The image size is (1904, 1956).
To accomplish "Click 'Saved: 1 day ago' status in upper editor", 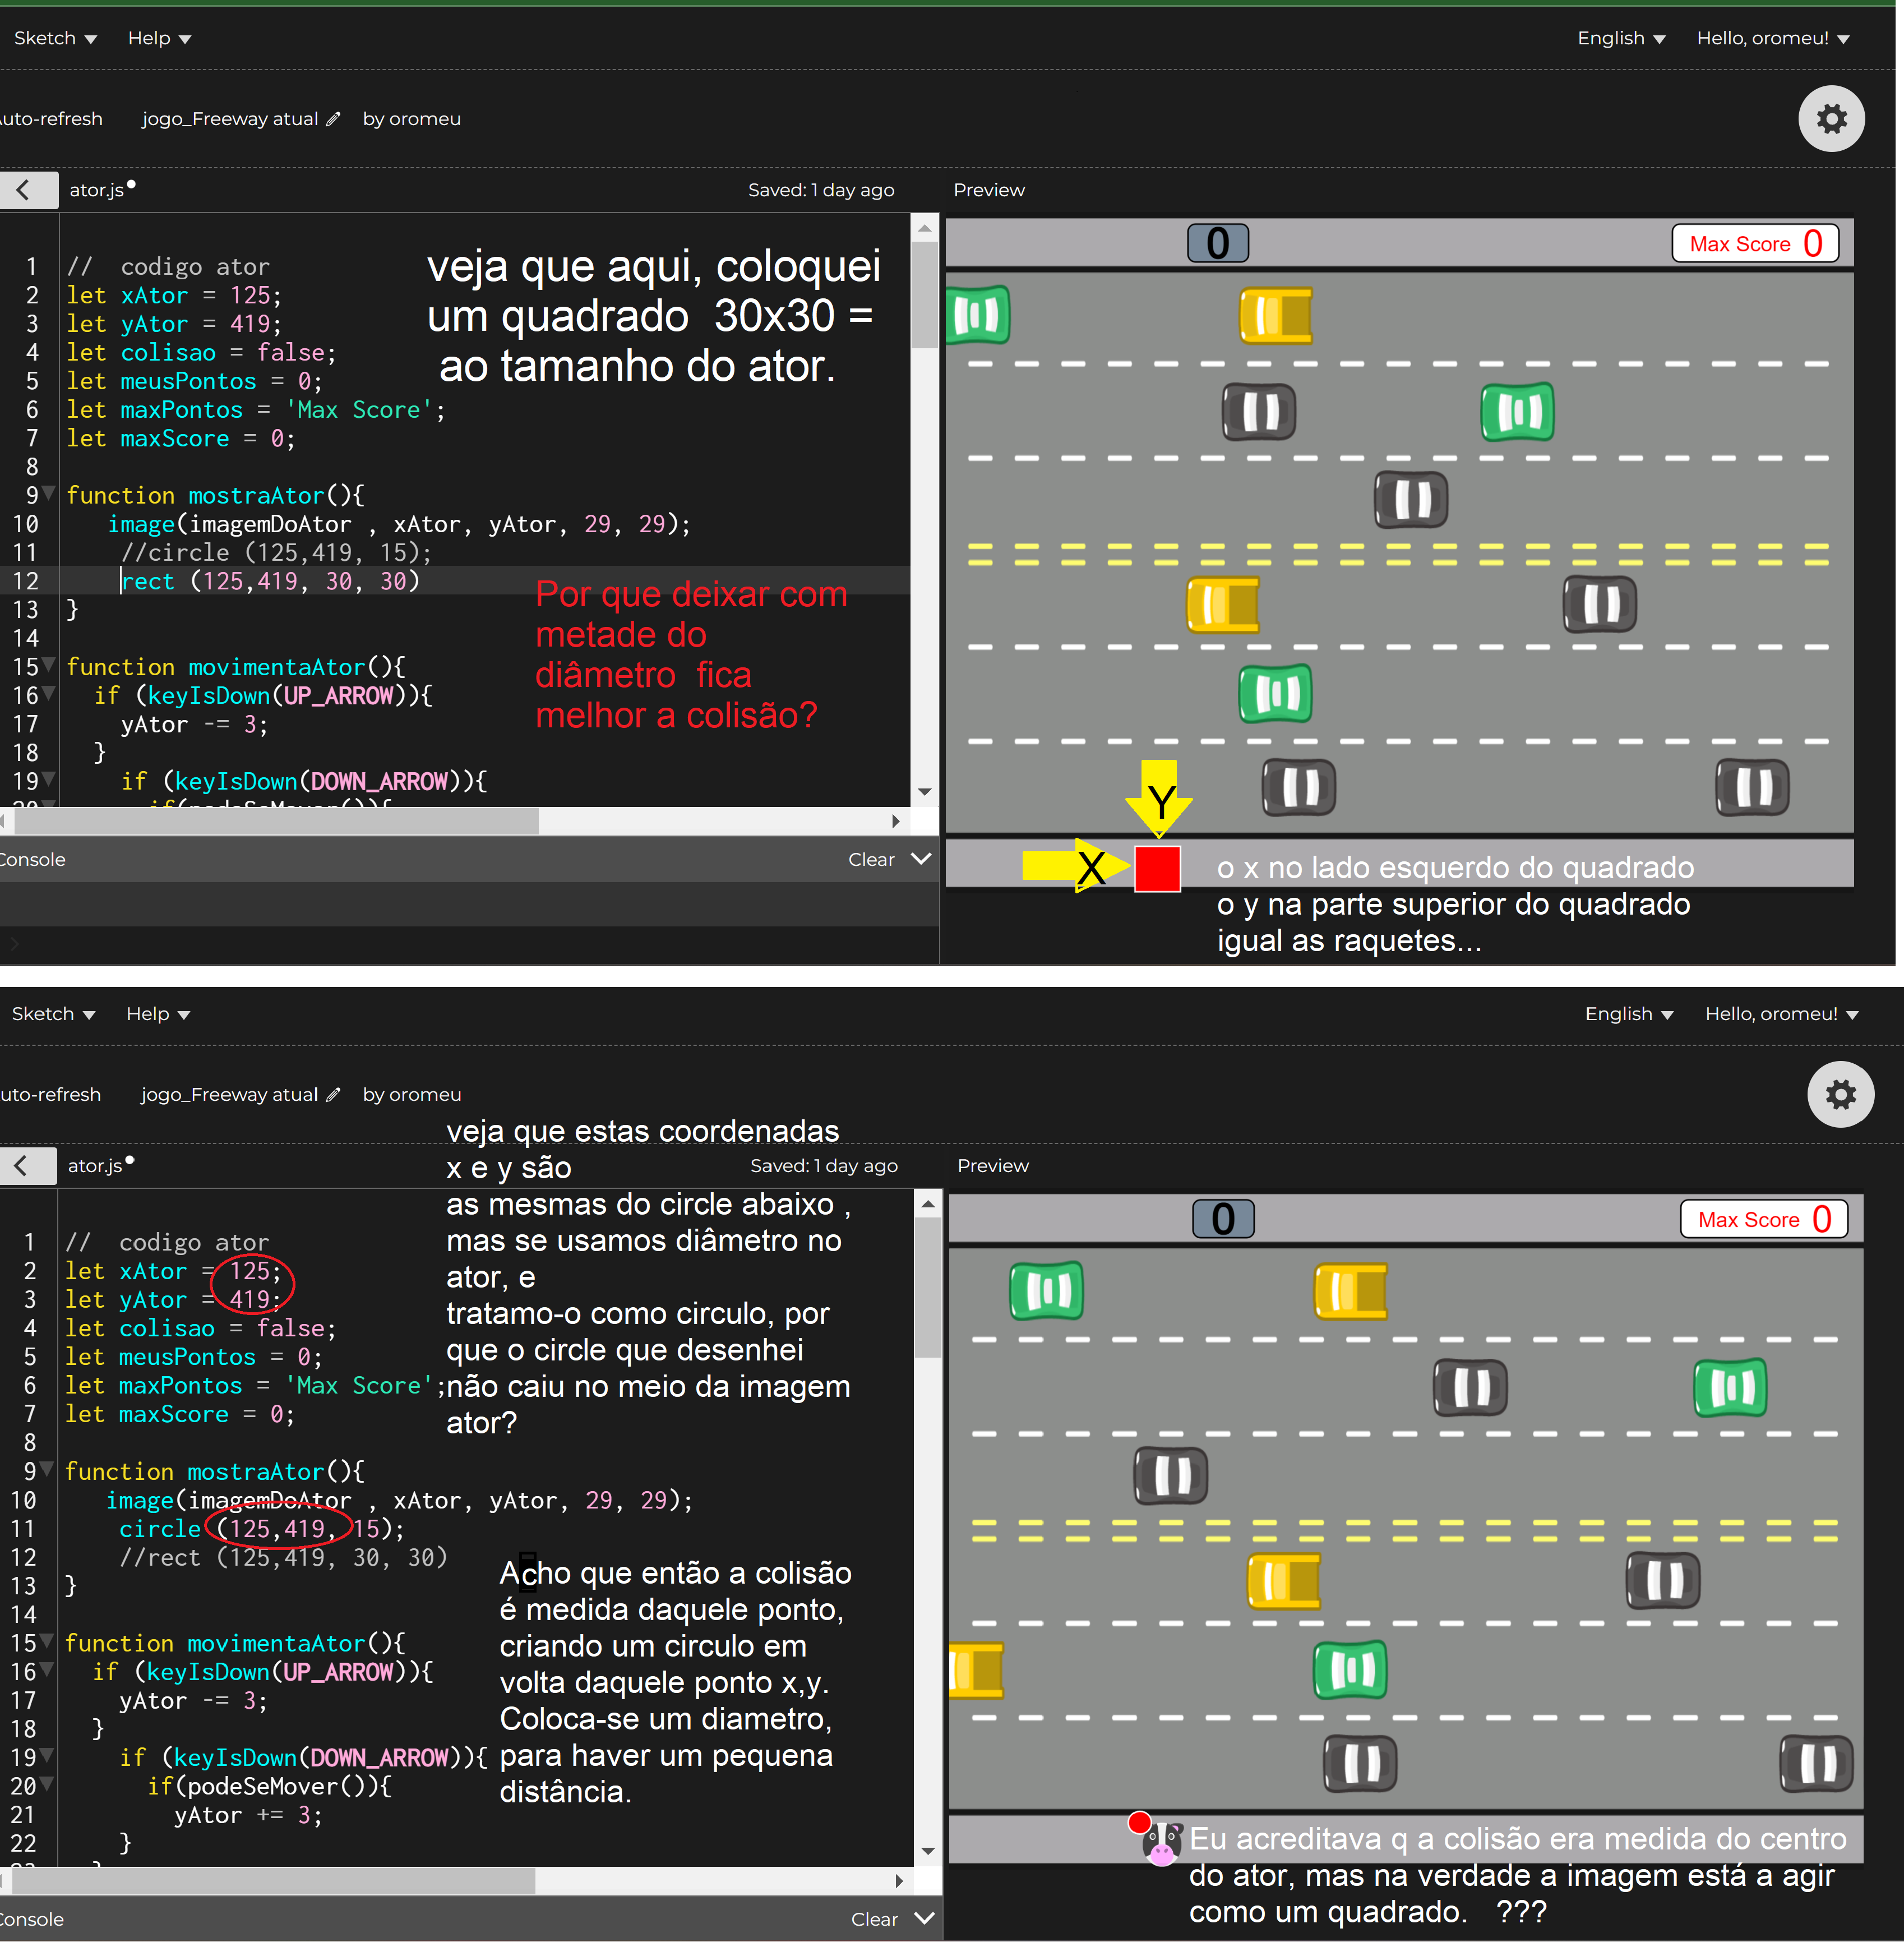I will [x=821, y=190].
